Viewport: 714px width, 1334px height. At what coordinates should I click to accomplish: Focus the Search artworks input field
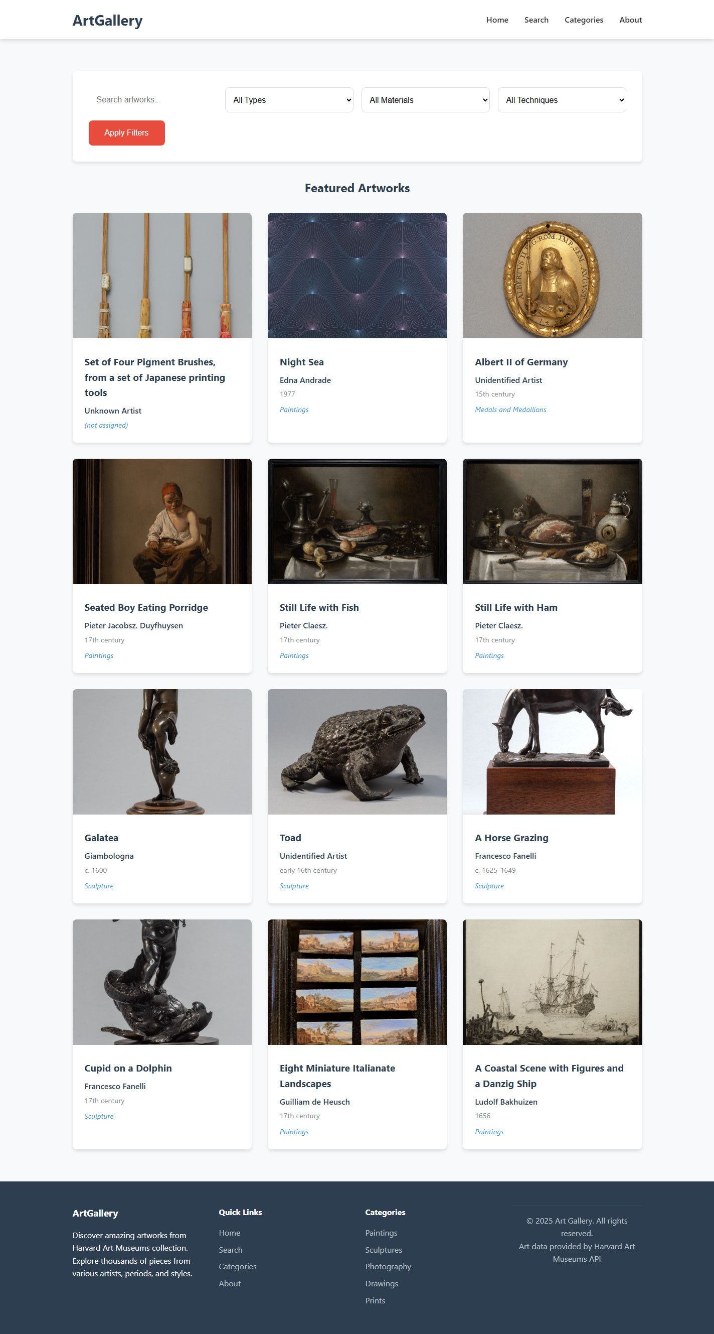152,100
